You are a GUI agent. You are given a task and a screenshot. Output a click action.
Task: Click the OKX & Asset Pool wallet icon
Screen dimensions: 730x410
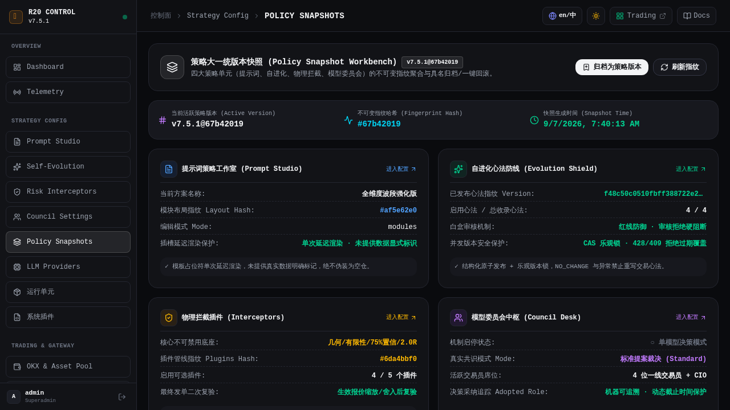[17, 367]
